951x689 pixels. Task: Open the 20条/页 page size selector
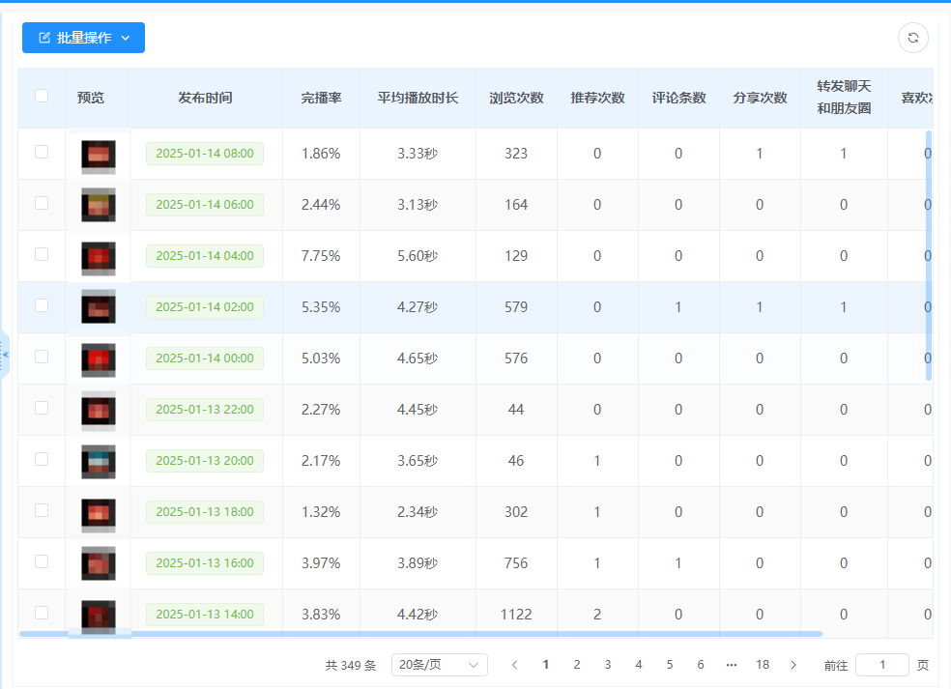pyautogui.click(x=439, y=665)
